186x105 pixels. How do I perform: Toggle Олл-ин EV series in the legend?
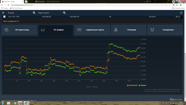coord(132,85)
